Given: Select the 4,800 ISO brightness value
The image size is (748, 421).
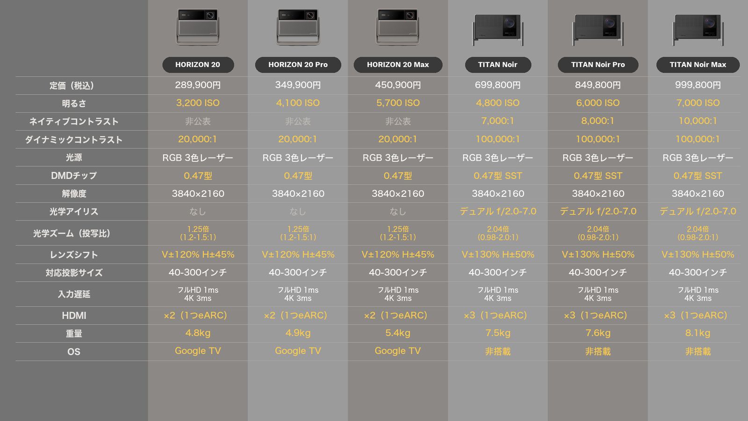Looking at the screenshot, I should pos(498,103).
